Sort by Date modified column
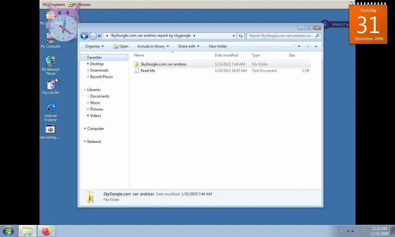This screenshot has height=237, width=395. [231, 55]
